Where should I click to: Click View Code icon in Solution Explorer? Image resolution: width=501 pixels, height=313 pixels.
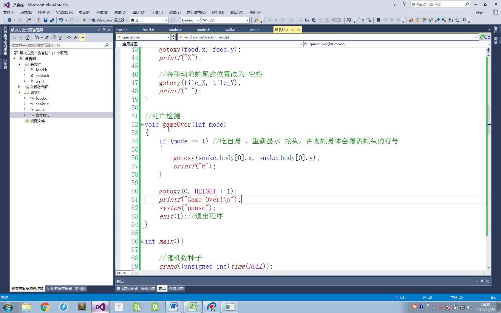[69, 38]
